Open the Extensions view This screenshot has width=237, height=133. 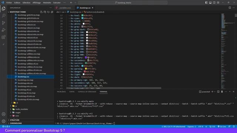[x=3, y=37]
